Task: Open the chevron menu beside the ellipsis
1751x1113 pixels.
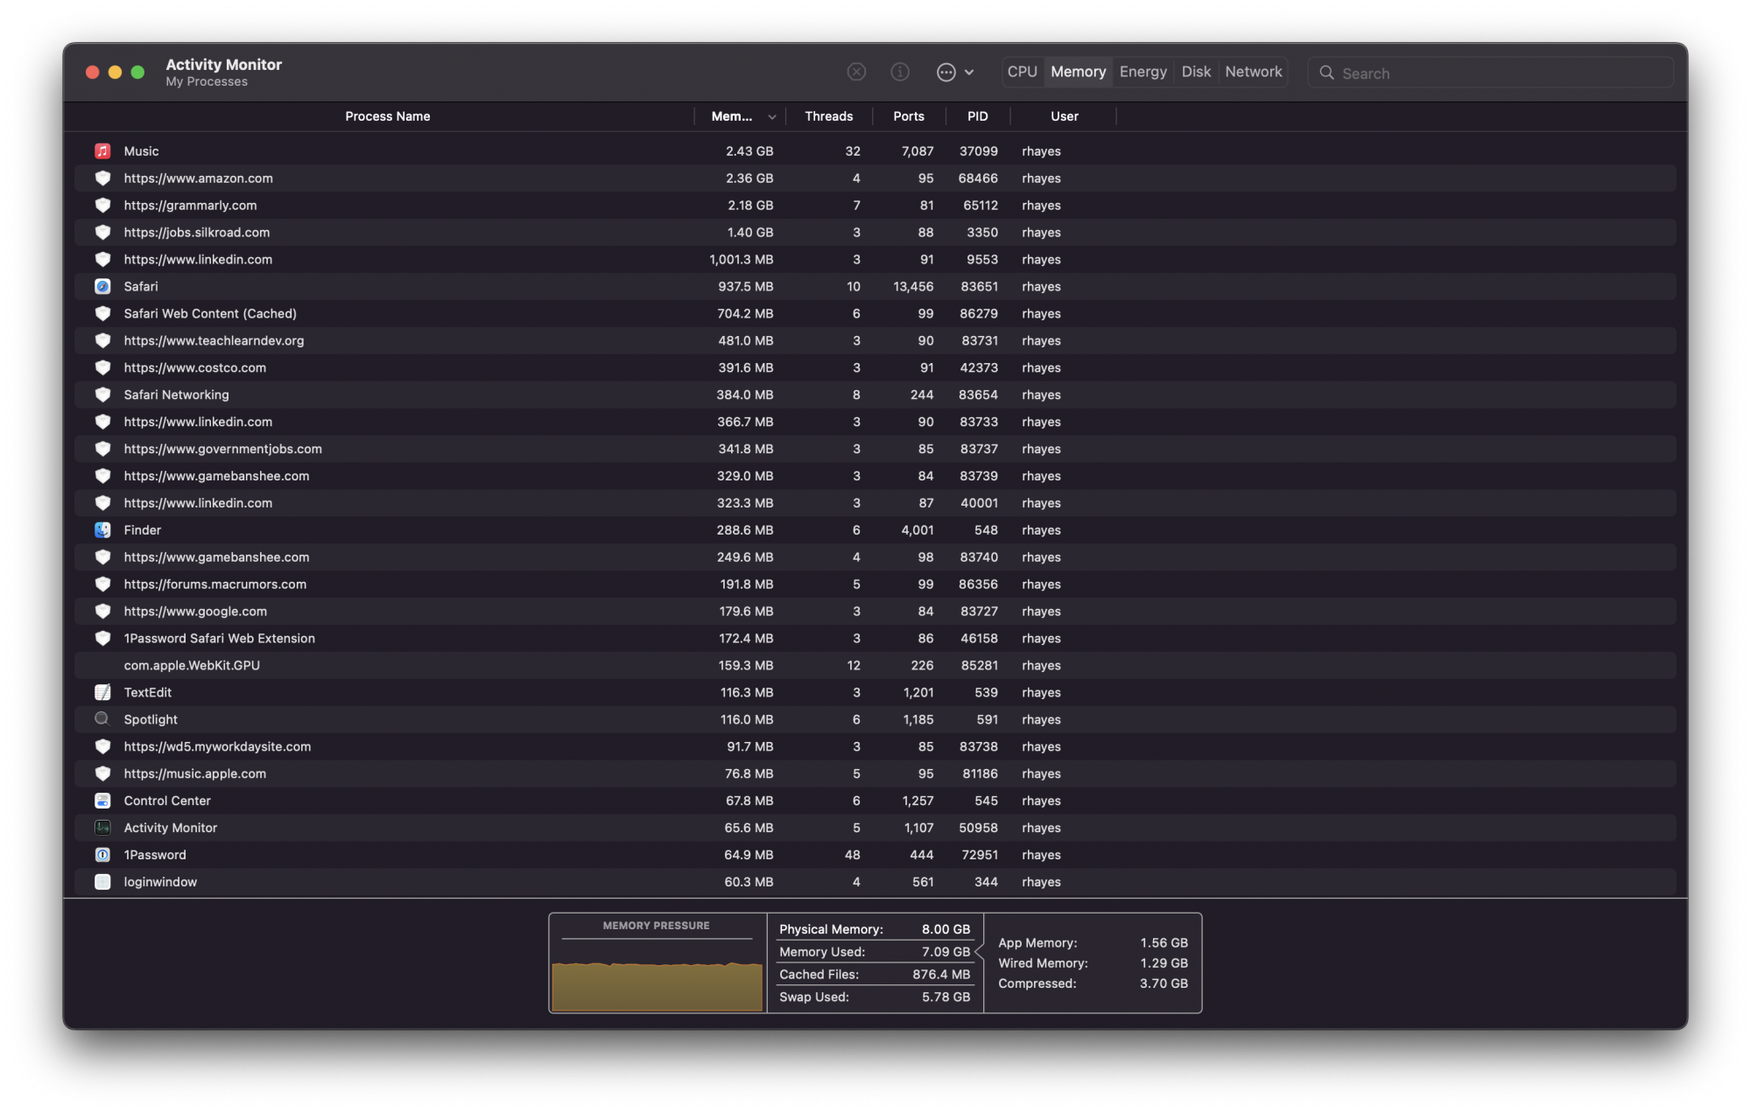Action: pos(969,73)
